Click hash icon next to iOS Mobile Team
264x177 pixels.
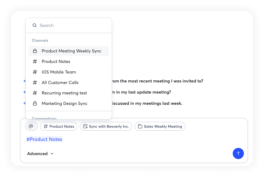point(35,72)
